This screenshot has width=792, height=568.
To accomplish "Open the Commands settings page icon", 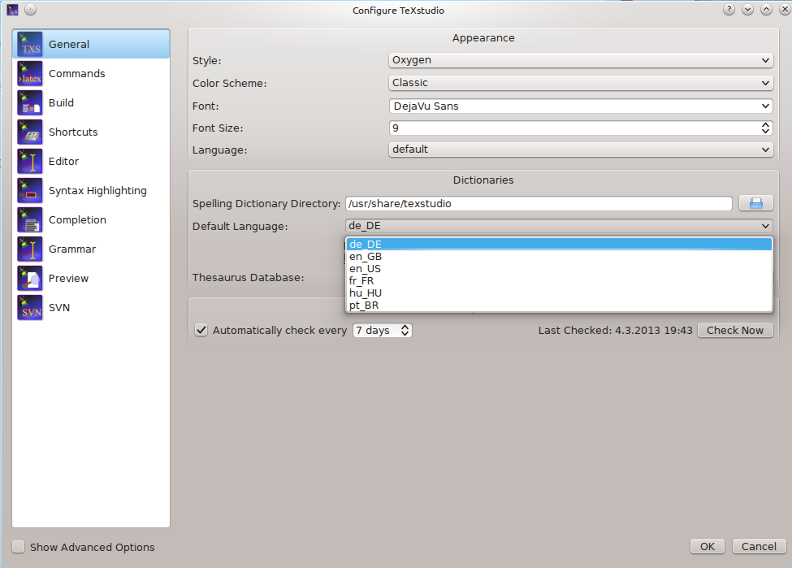I will (x=29, y=73).
